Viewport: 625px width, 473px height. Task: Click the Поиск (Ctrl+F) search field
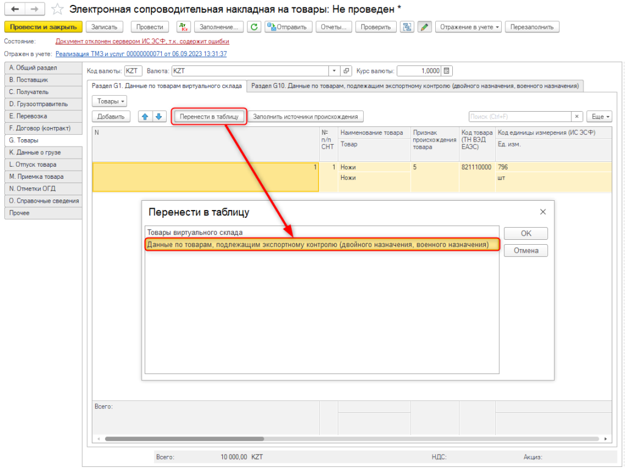coord(520,117)
